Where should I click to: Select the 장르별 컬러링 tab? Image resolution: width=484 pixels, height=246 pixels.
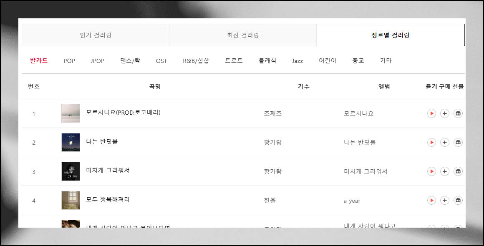(x=391, y=35)
